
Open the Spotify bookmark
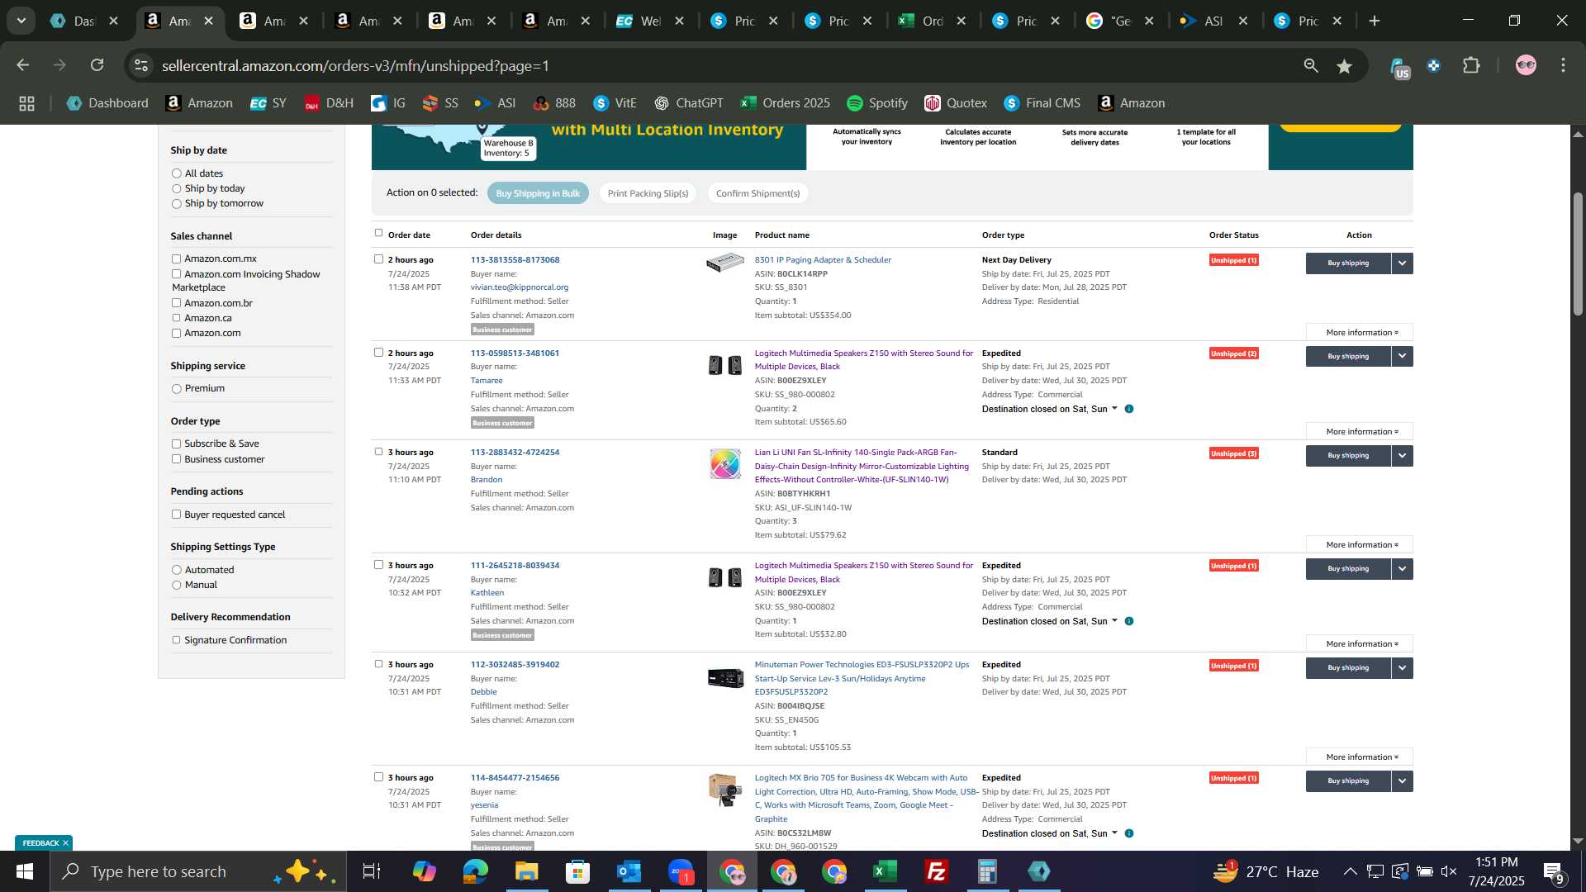877,103
